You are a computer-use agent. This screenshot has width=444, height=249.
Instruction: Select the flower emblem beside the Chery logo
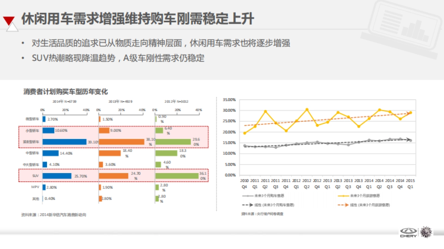click(426, 232)
